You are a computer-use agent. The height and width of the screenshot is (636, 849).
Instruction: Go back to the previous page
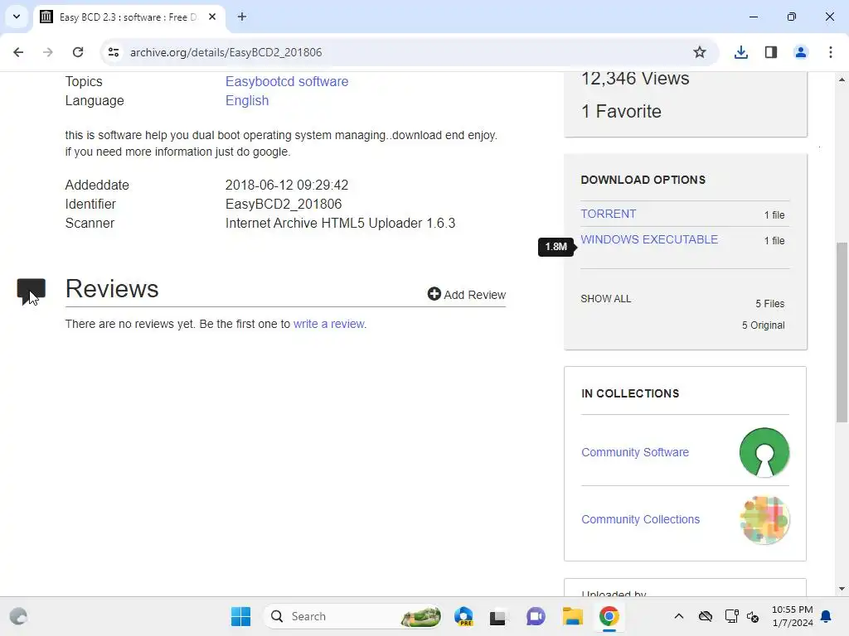[18, 52]
